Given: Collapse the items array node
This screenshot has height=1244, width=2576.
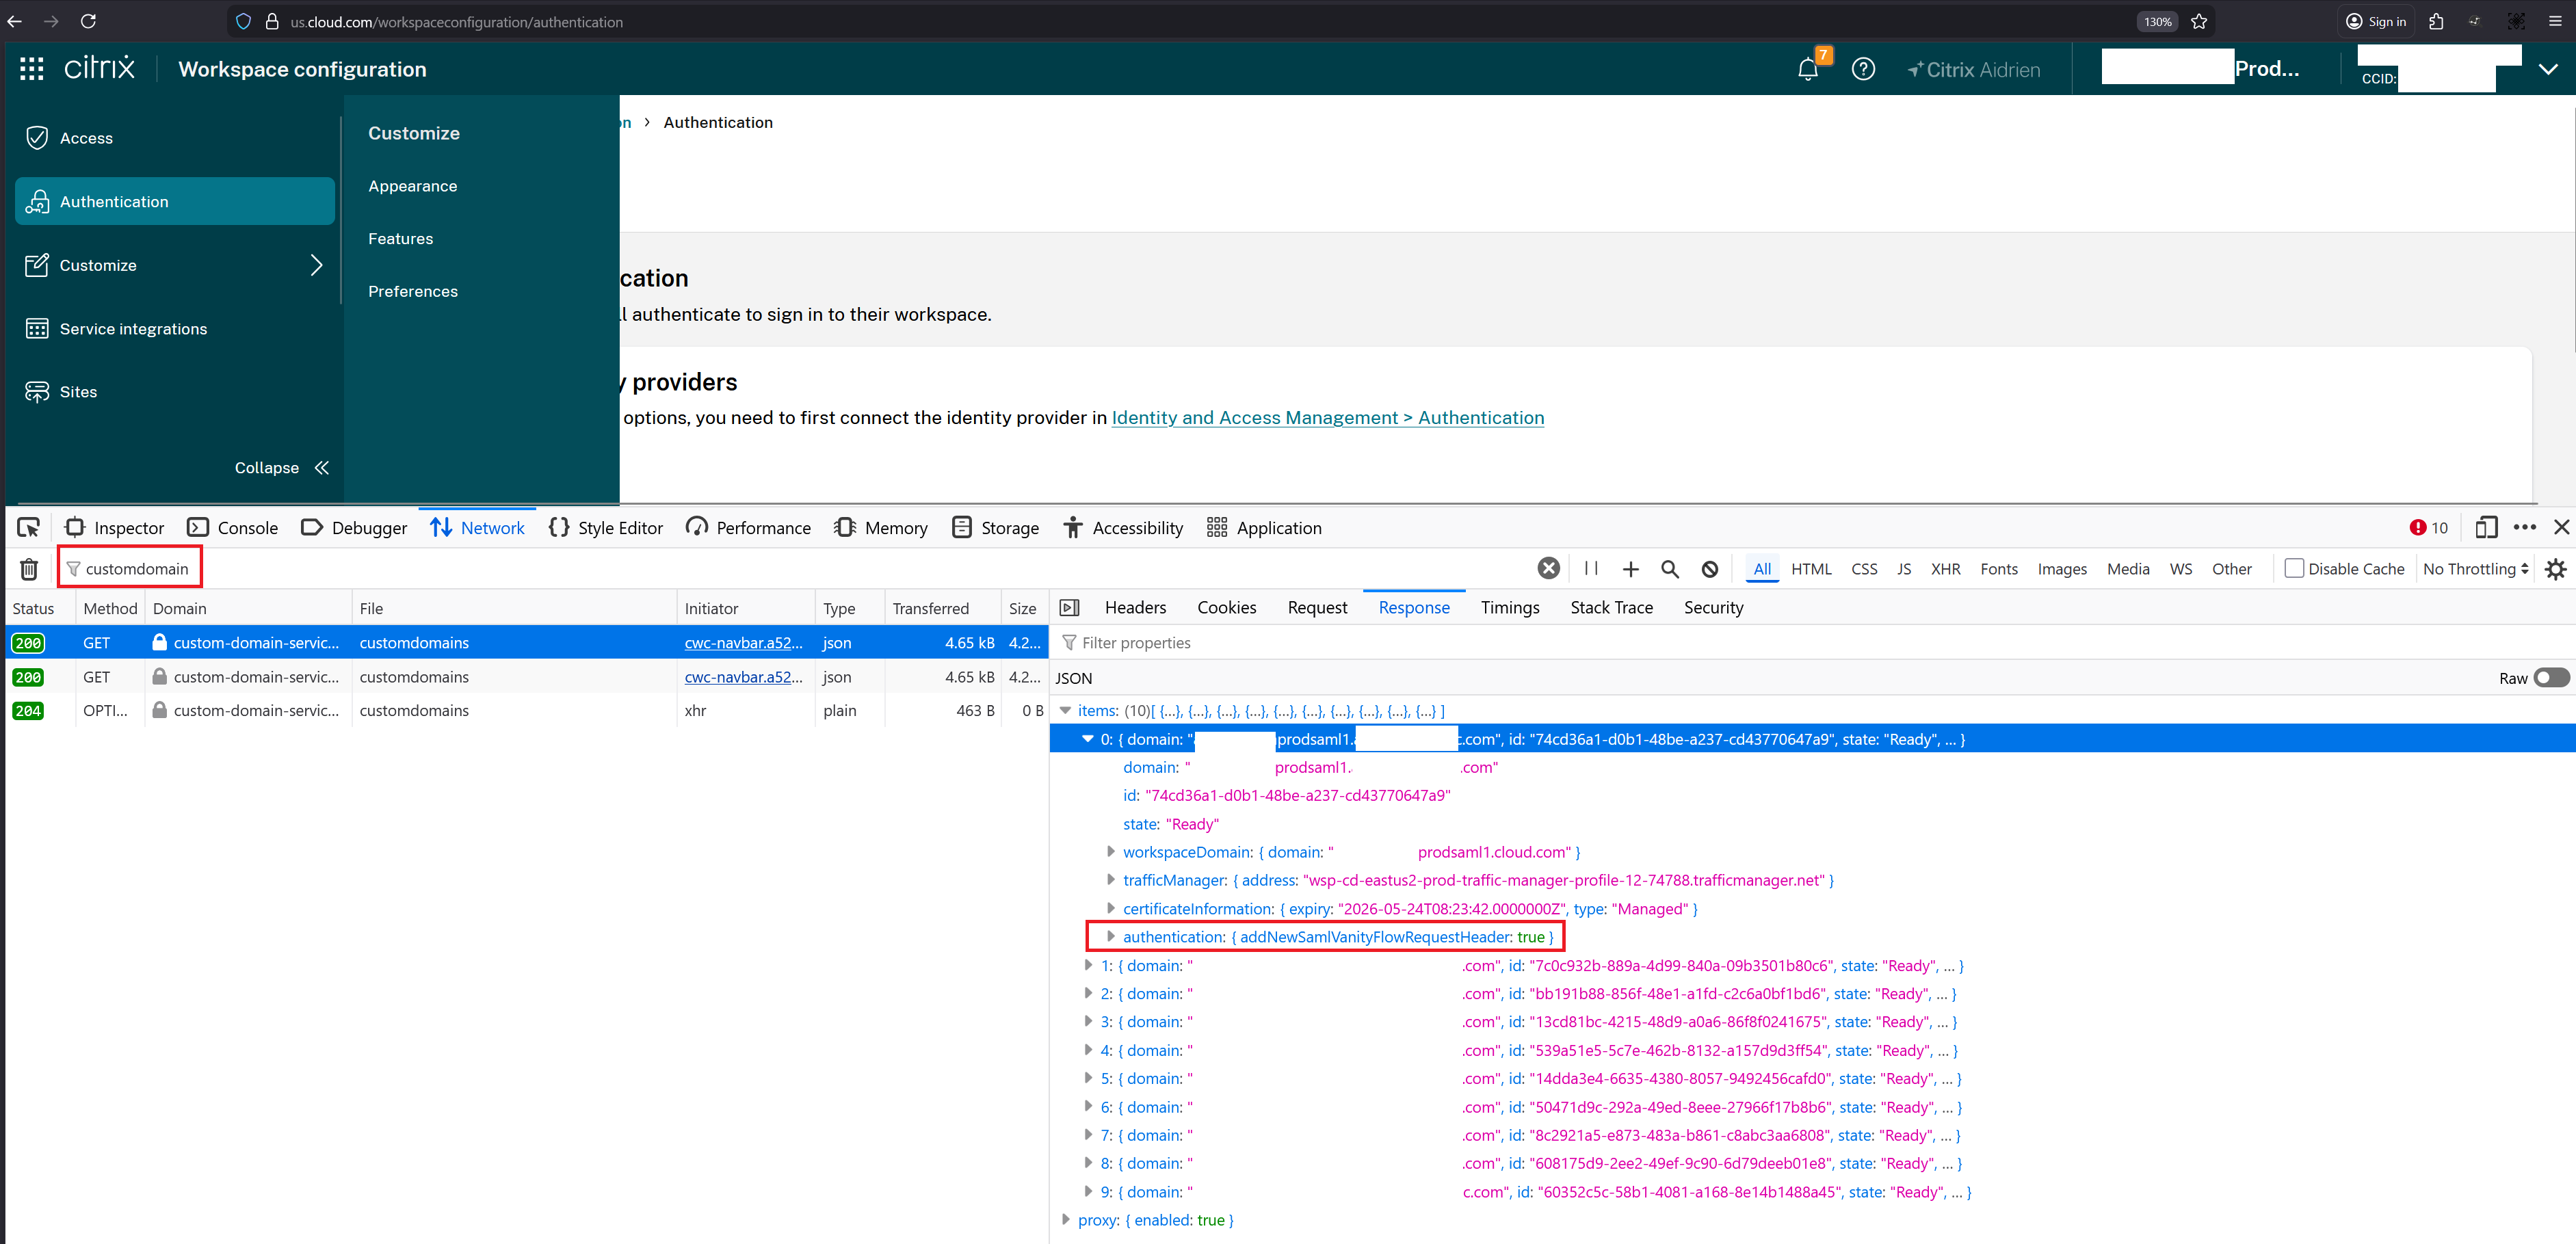Looking at the screenshot, I should pos(1065,711).
